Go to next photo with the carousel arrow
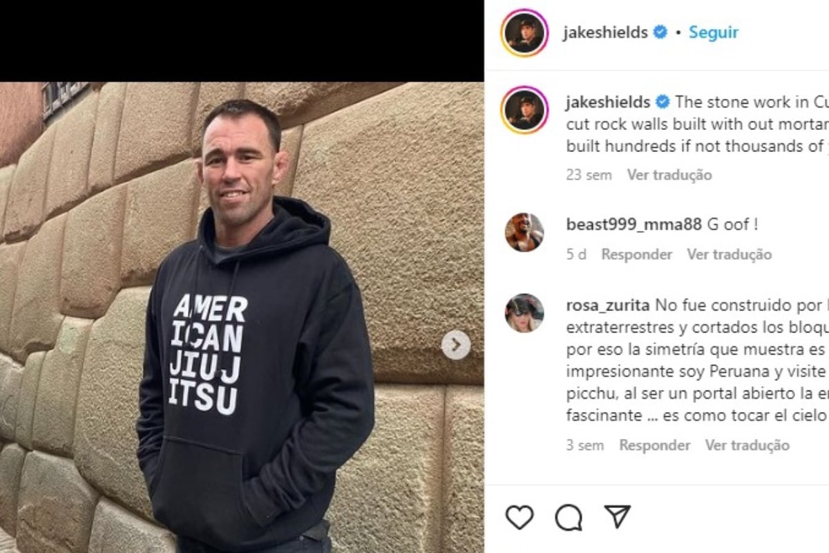Image resolution: width=829 pixels, height=553 pixels. click(456, 345)
